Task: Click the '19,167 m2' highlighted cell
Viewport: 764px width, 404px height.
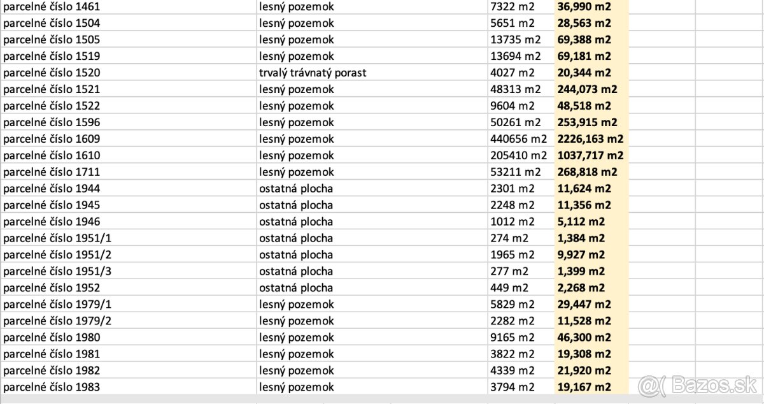Action: (584, 387)
